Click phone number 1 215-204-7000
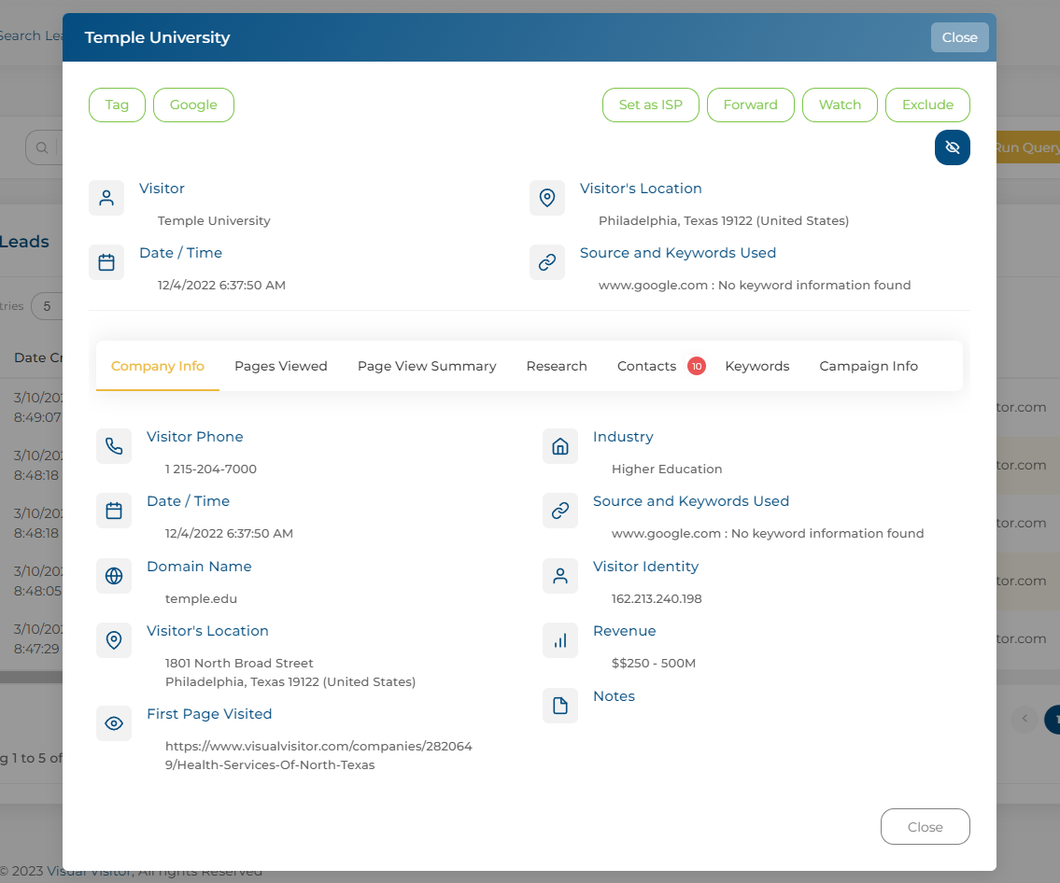This screenshot has width=1060, height=883. pos(211,469)
